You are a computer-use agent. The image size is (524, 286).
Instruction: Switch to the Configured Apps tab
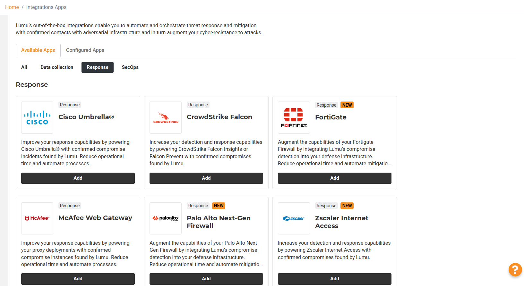point(85,50)
